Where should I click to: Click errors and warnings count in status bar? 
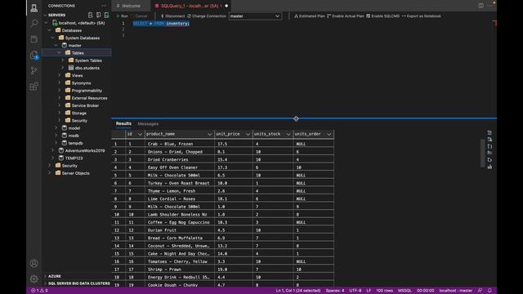[x=39, y=291]
